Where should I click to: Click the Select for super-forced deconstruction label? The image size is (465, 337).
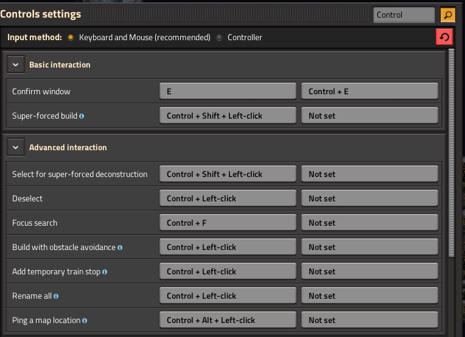[x=80, y=174]
